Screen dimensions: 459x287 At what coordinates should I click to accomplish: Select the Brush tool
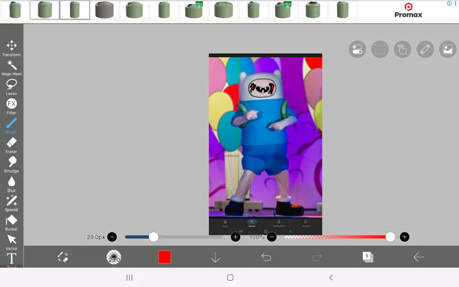point(11,126)
